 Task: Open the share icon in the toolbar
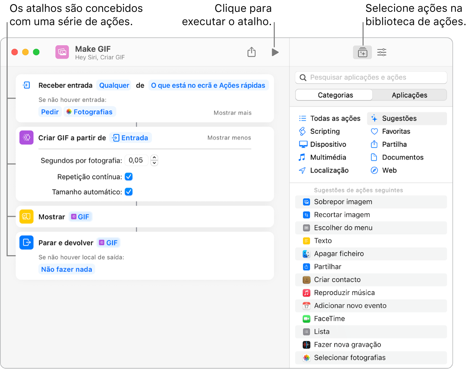[251, 52]
